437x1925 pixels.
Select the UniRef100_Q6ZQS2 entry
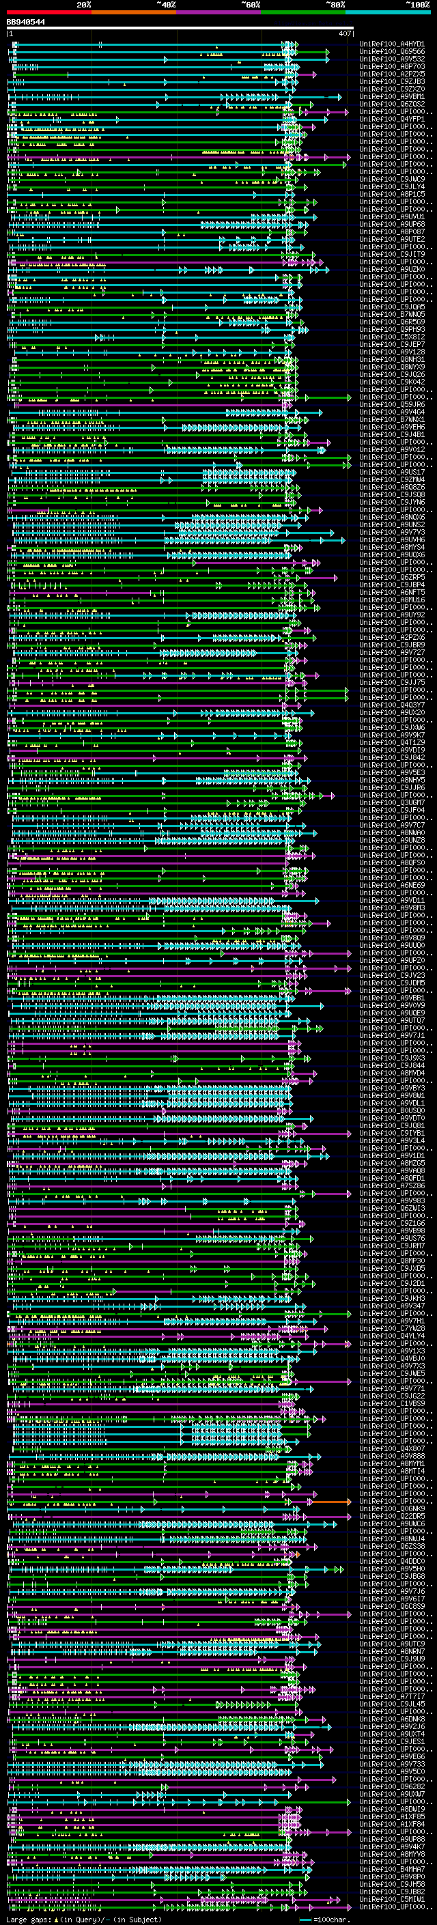click(x=391, y=104)
